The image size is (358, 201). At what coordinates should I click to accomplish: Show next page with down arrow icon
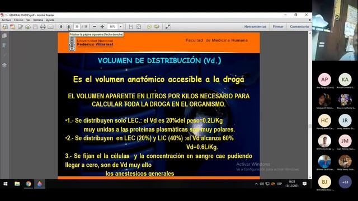point(69,27)
